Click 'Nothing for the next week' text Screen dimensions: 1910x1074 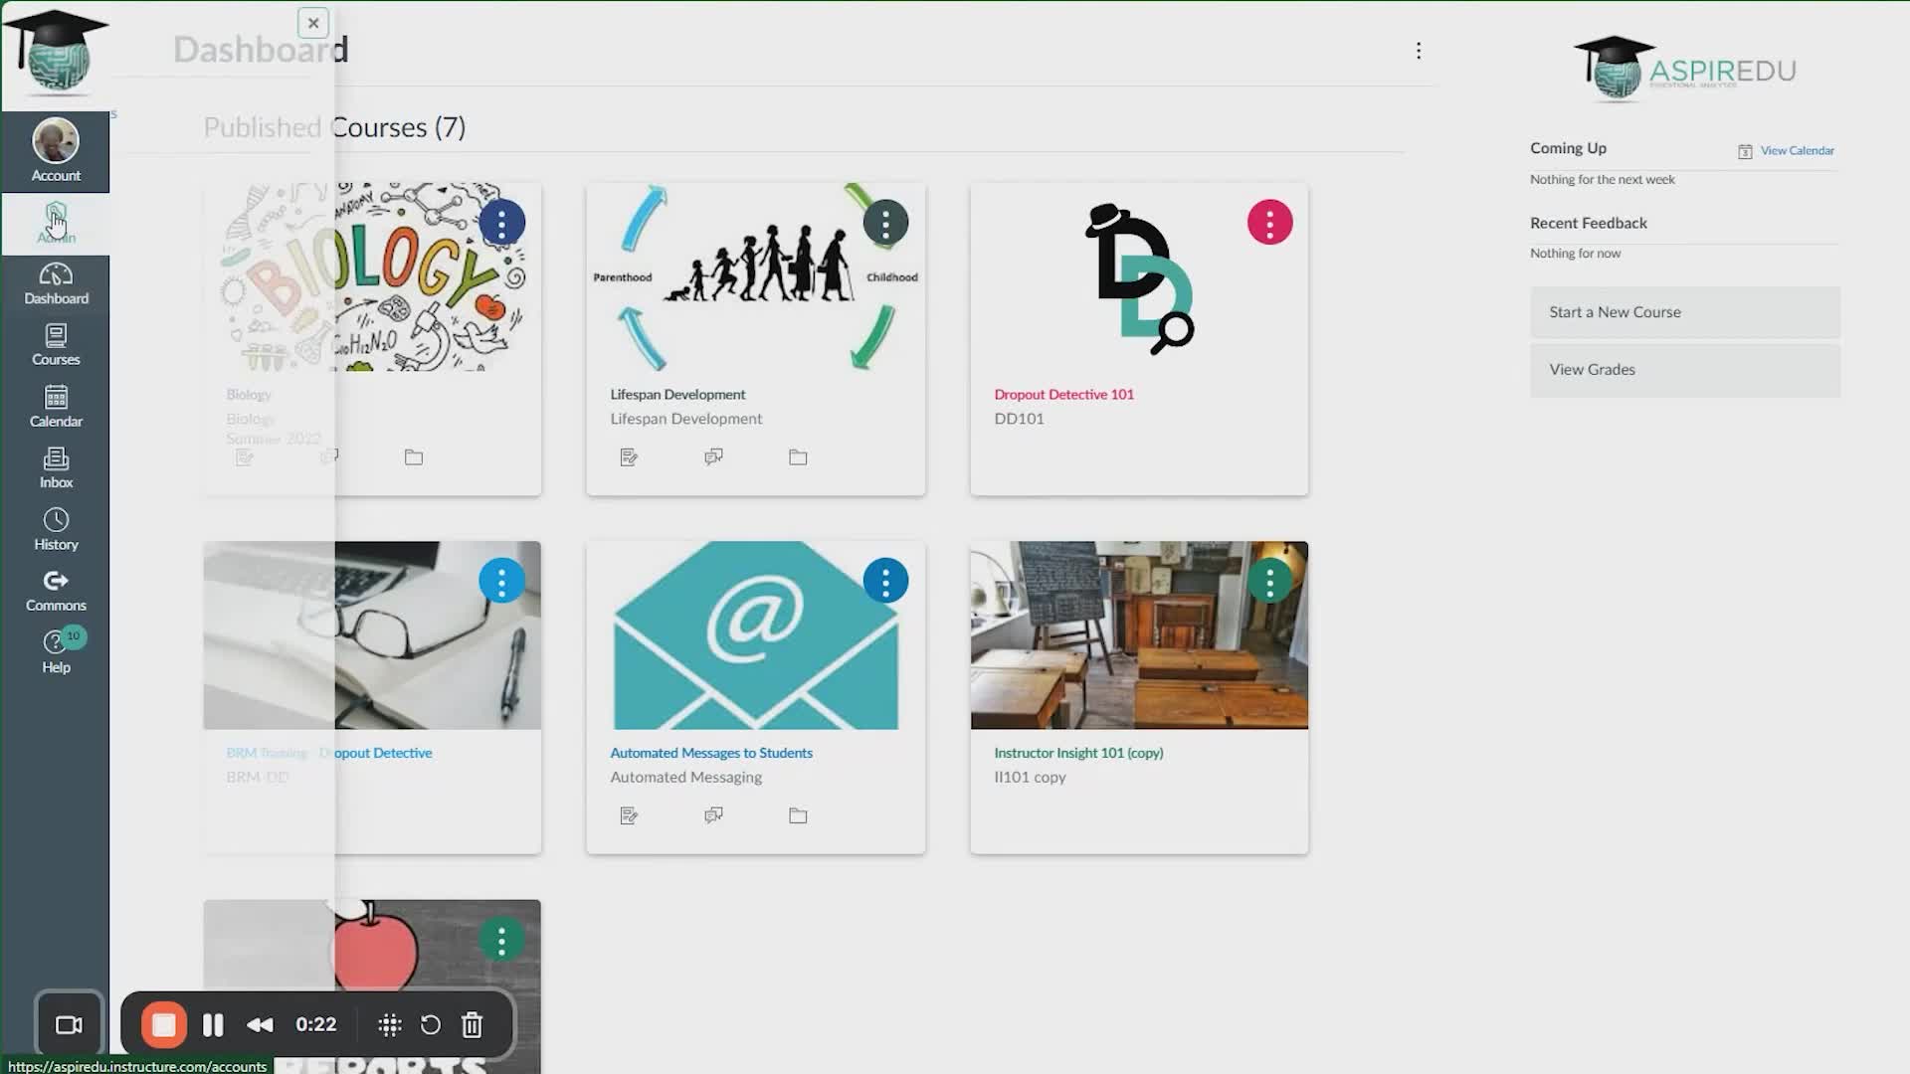click(1603, 180)
